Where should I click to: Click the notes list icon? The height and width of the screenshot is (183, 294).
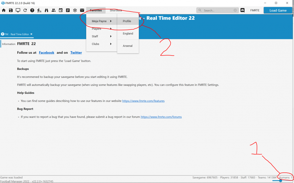point(68,10)
